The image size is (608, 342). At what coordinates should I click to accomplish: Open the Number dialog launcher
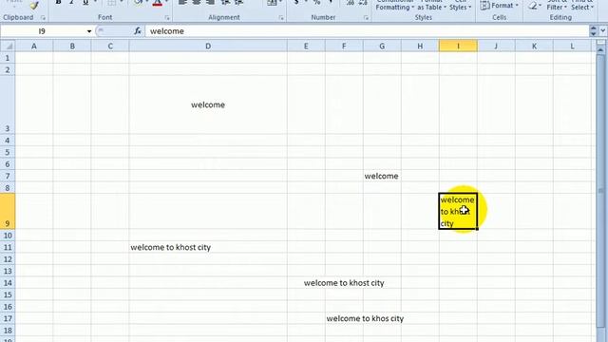tap(366, 17)
